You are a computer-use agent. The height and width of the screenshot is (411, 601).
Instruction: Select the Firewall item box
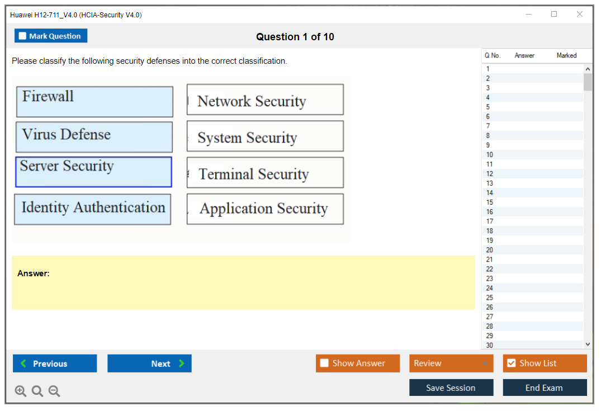[94, 102]
